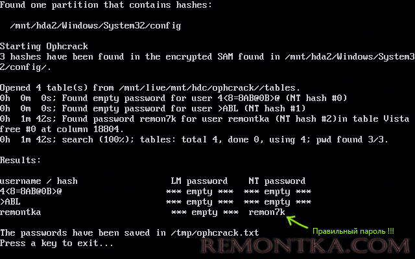415x259 pixels.
Task: Click the green "Правильный пароль !!!" annotation
Action: coord(353,231)
